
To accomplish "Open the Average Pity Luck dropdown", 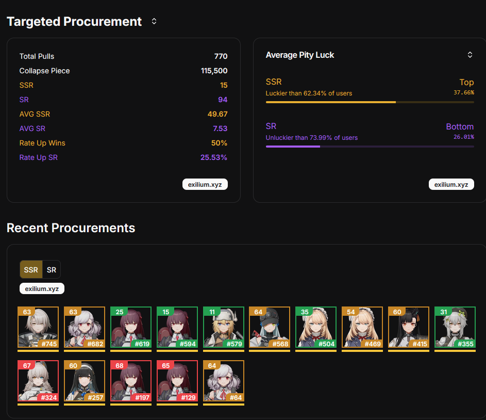I will coord(470,55).
